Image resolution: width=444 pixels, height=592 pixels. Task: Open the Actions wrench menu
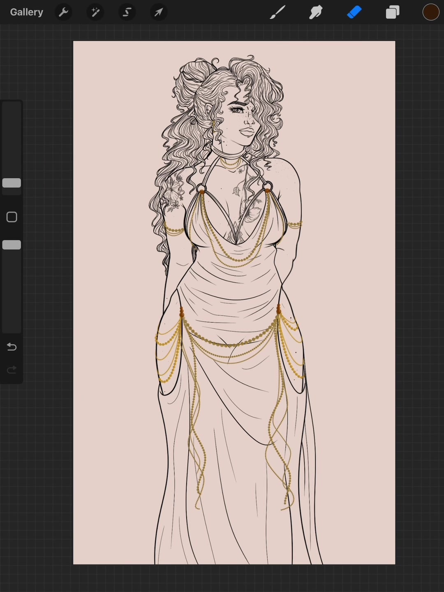point(63,12)
